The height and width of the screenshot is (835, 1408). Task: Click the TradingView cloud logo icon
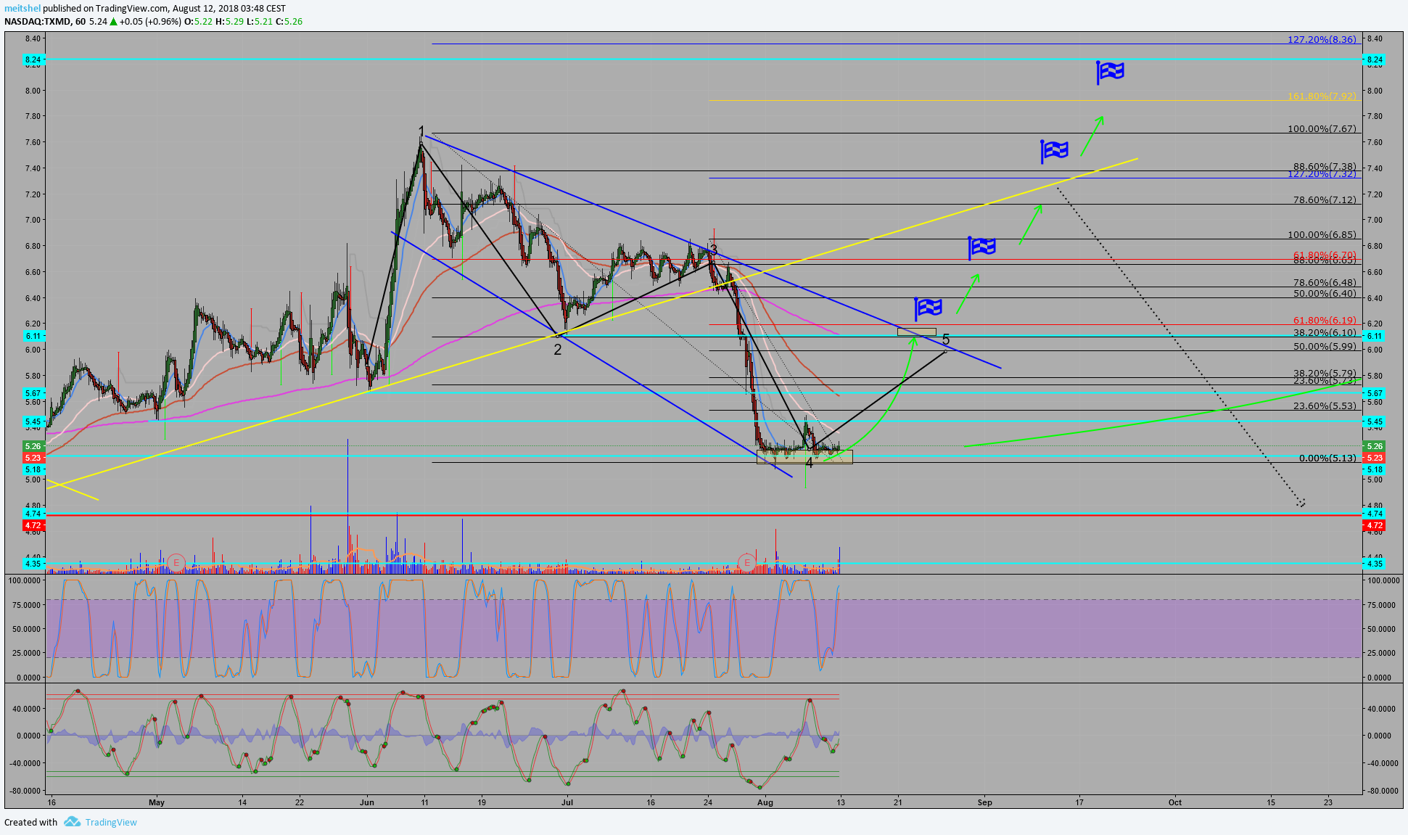72,822
